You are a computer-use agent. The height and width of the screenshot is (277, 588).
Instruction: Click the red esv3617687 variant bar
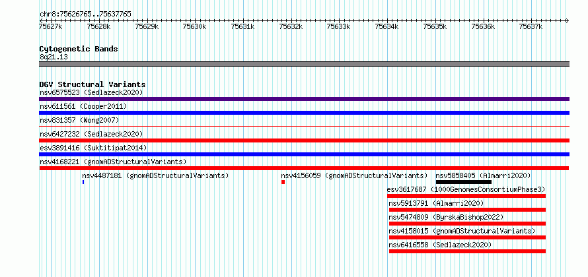pos(466,196)
